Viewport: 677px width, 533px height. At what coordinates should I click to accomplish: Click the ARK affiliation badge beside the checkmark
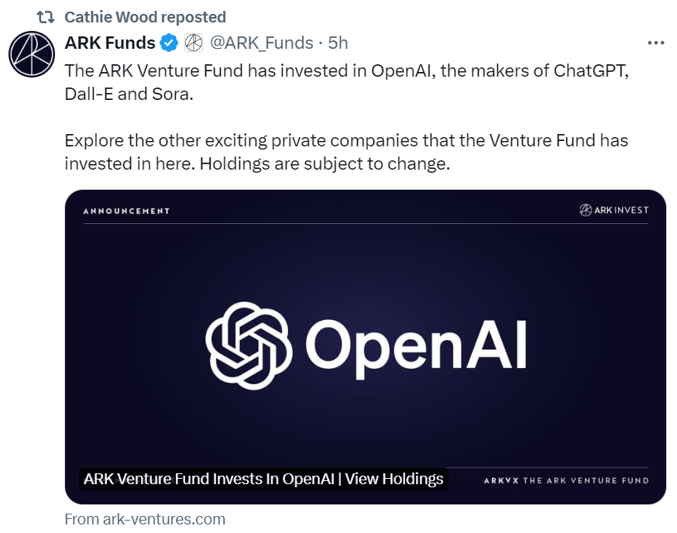194,43
